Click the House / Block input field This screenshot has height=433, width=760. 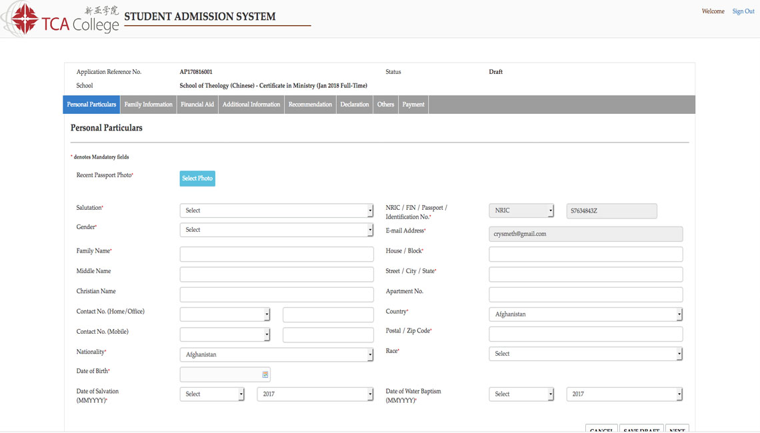coord(585,254)
